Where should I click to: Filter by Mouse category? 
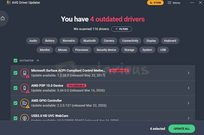(x=62, y=50)
